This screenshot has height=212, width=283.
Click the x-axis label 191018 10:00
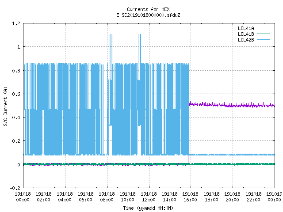tap(127, 197)
